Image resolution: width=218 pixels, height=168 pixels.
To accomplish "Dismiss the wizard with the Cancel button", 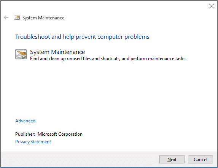I will [x=200, y=160].
